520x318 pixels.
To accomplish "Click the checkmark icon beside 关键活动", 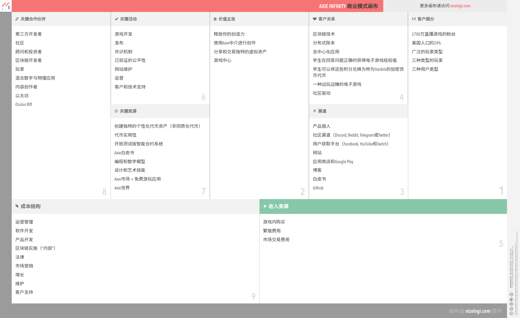I will point(116,19).
